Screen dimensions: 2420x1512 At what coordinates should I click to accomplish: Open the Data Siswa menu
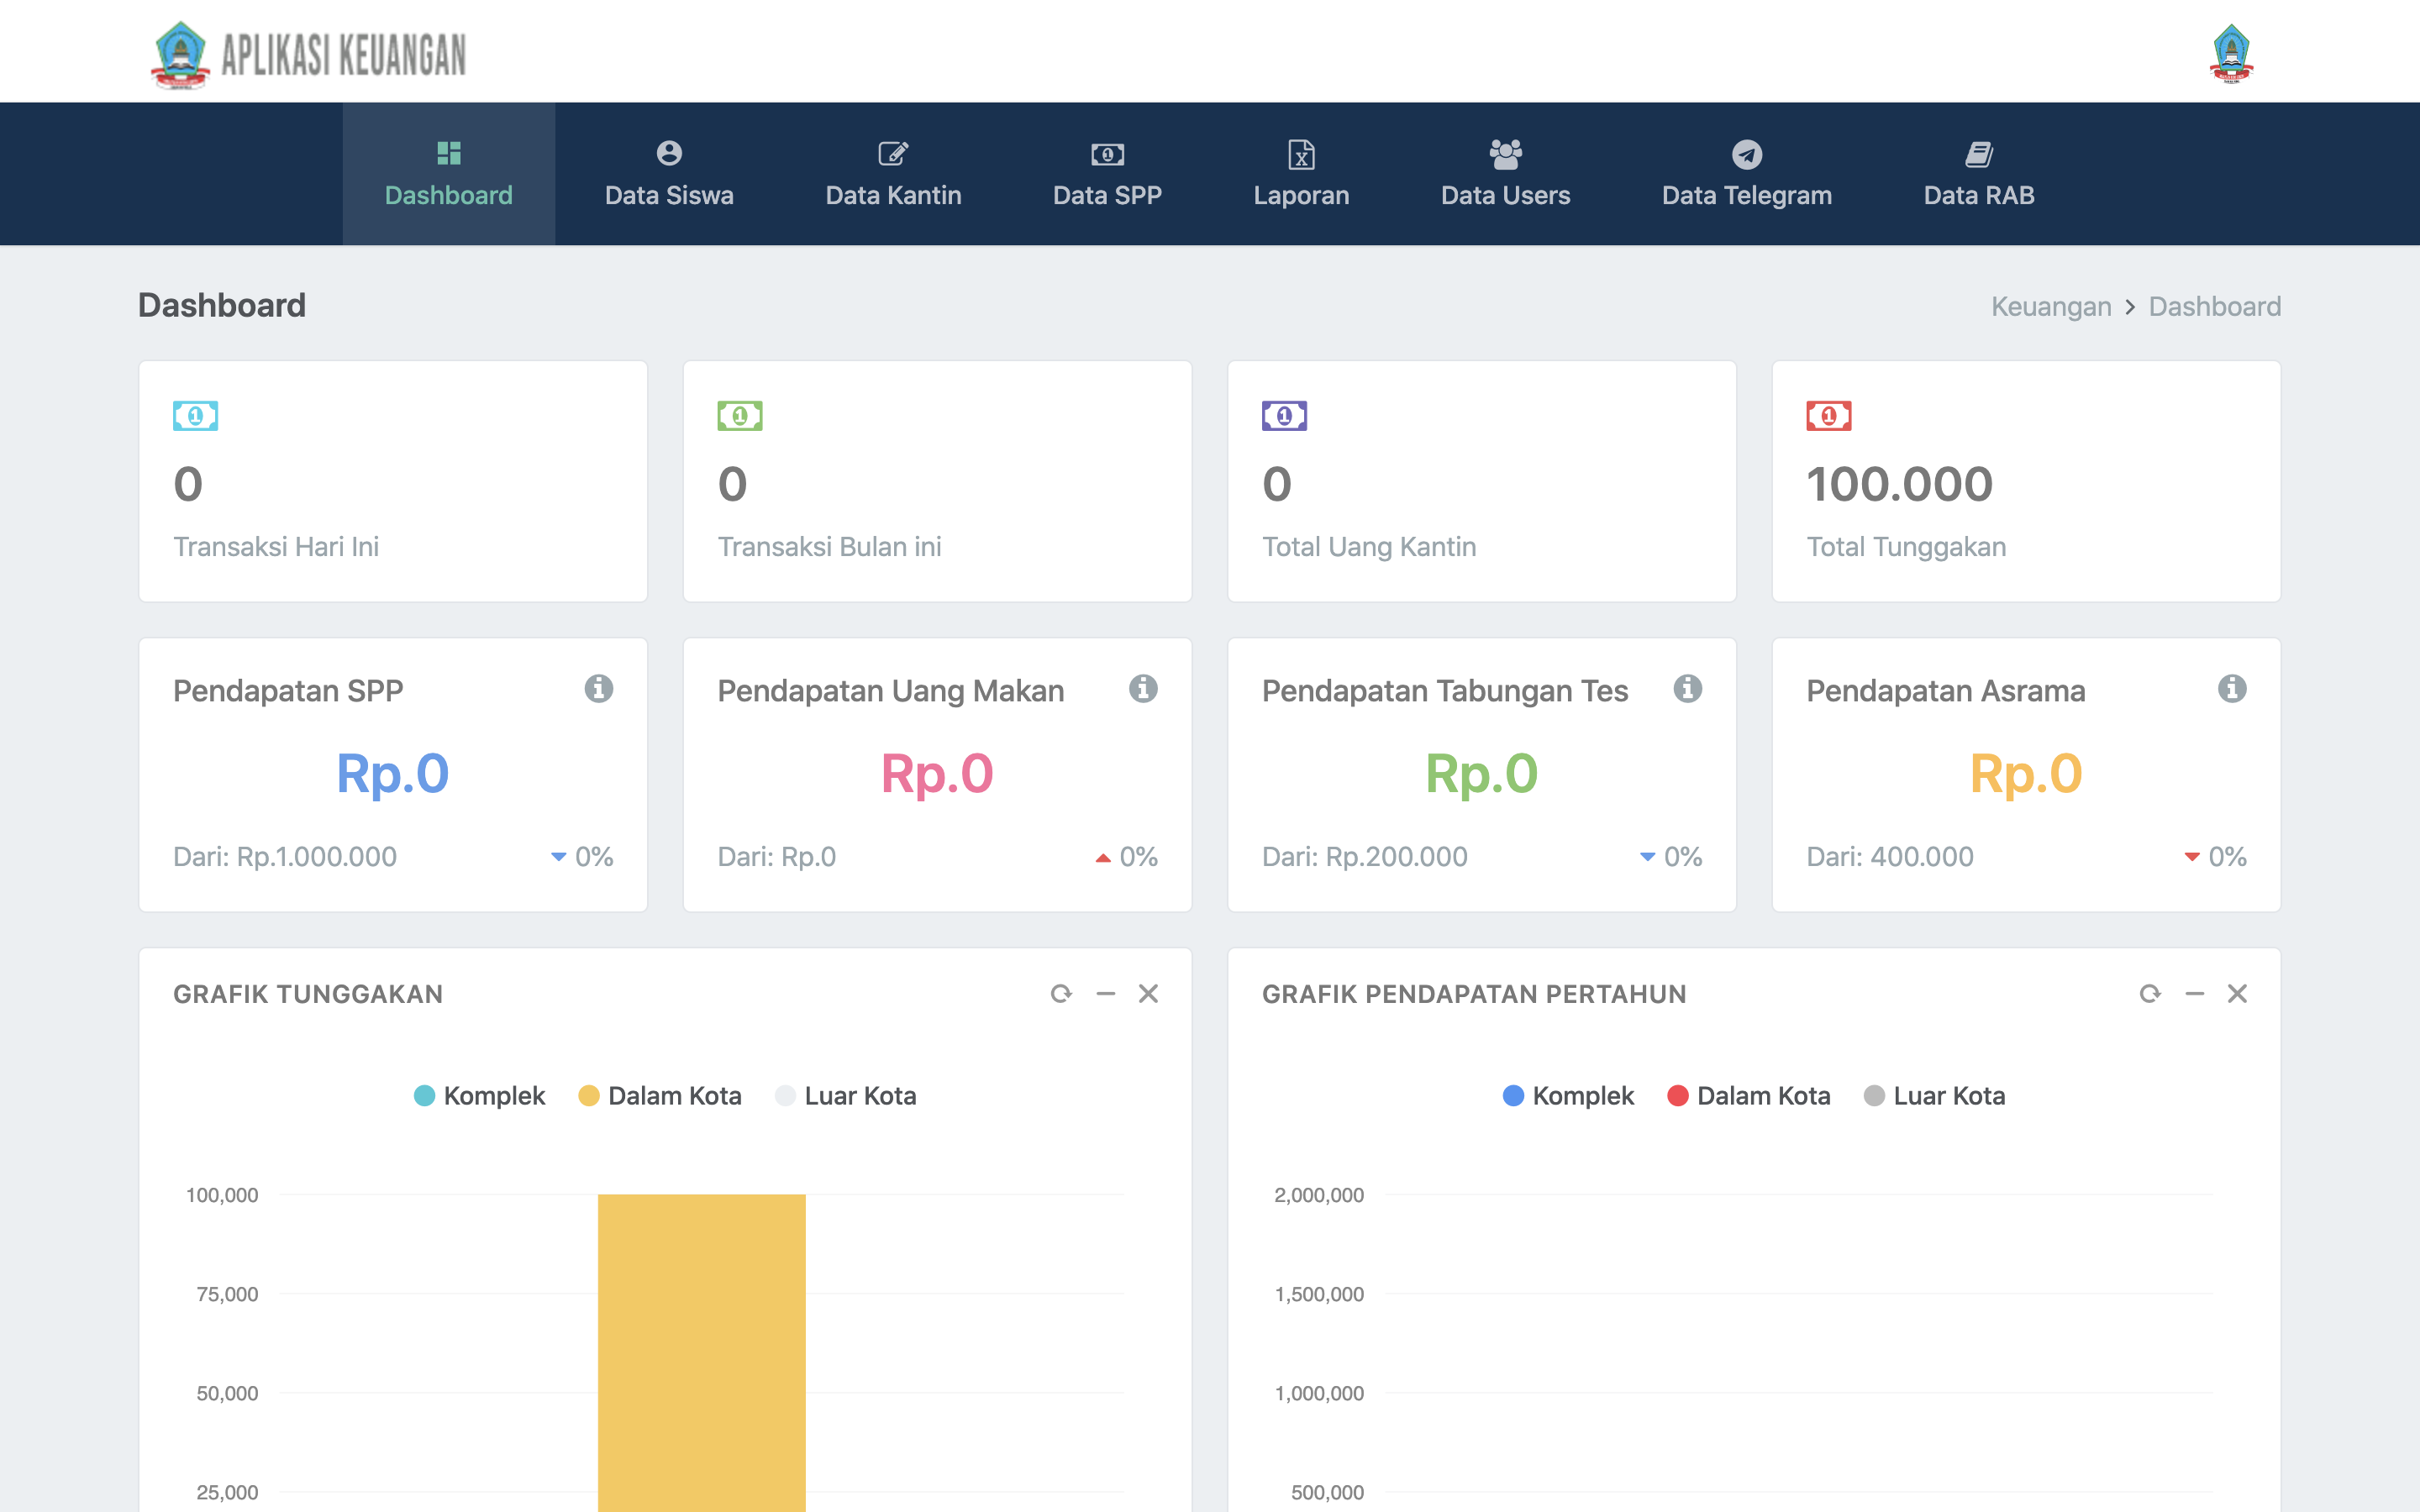669,174
